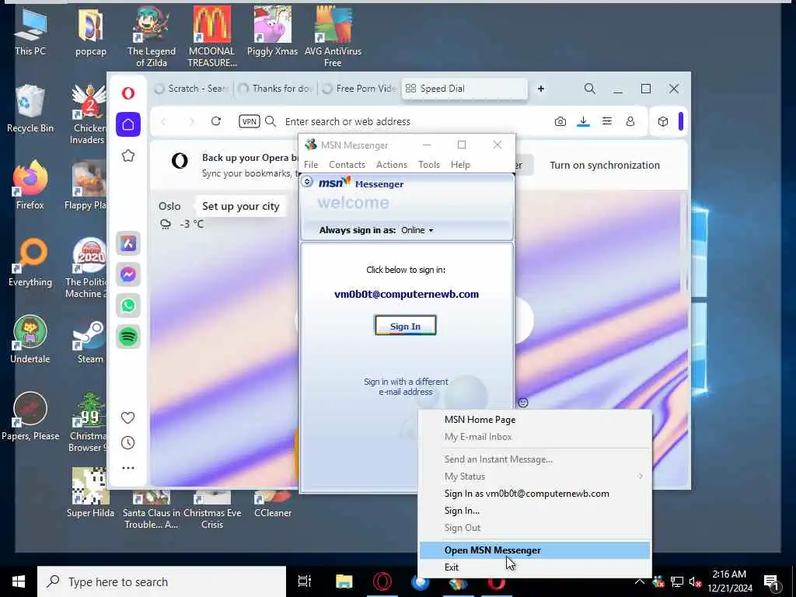Select Undertale desktop shortcut
This screenshot has height=597, width=796.
(30, 340)
